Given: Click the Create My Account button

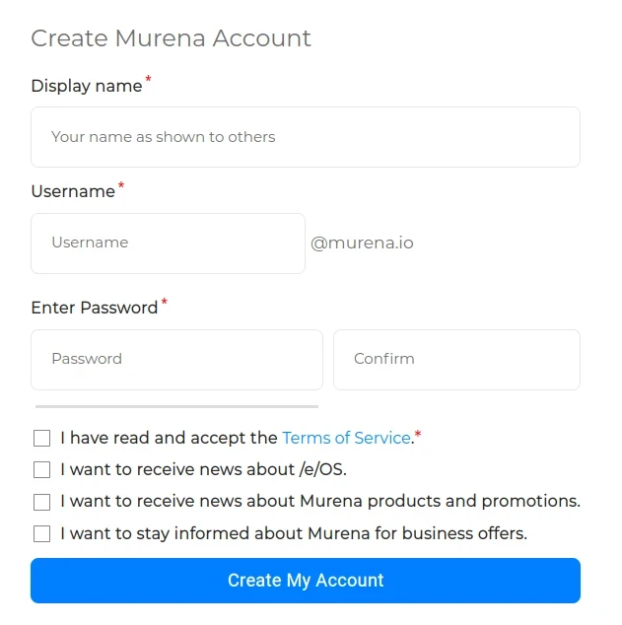Looking at the screenshot, I should pos(306,581).
